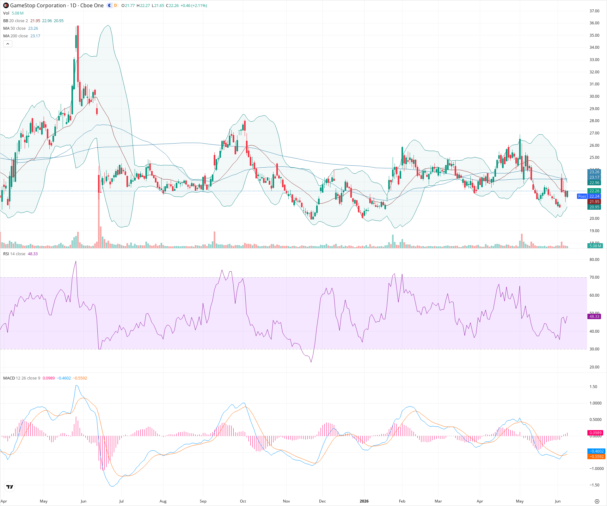Screen dimensions: 607x506
Task: Click the 70.00 level on the RSI scale
Action: tap(594, 277)
